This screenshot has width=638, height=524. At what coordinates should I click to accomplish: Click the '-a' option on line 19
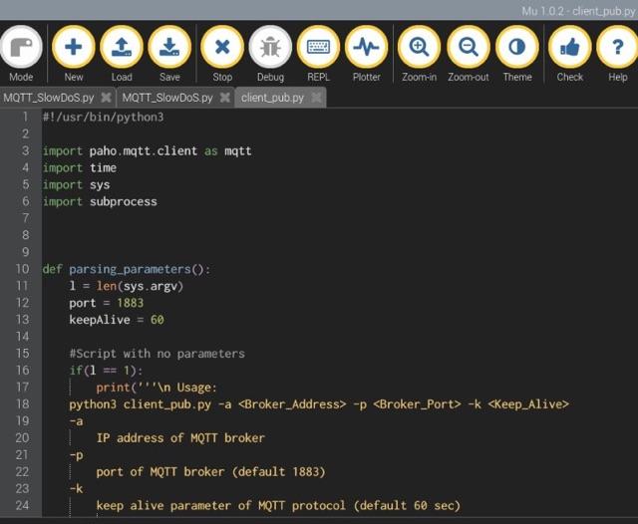pos(76,421)
